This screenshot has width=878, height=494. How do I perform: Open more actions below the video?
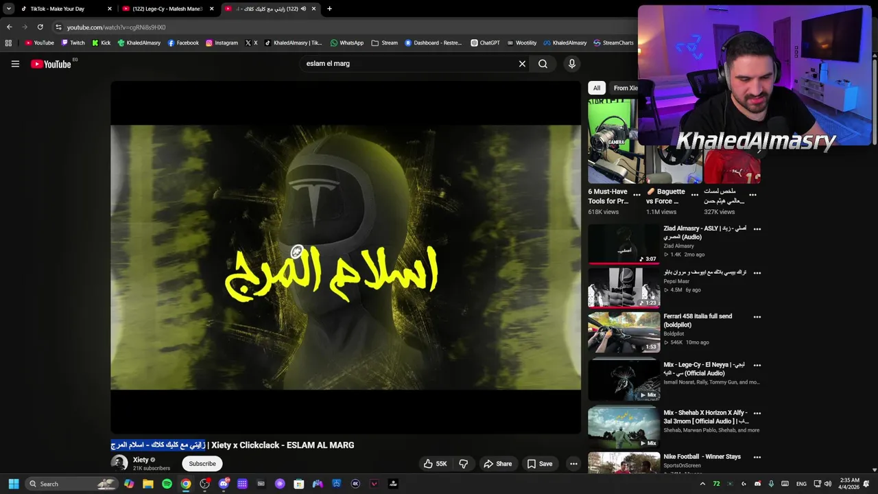[x=573, y=464]
